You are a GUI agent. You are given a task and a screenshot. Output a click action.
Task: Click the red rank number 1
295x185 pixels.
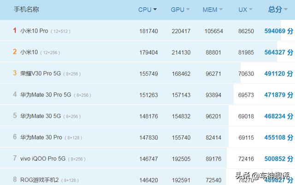[x=15, y=31]
